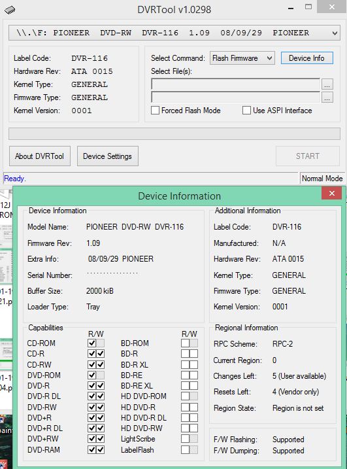
Task: Click 'Region is not set' text
Action: (298, 408)
